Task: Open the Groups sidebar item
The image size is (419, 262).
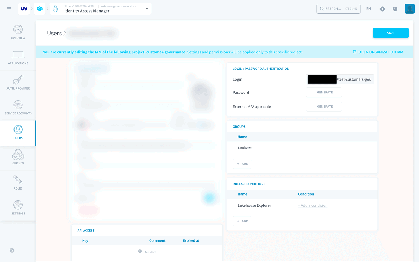Action: pos(18,158)
